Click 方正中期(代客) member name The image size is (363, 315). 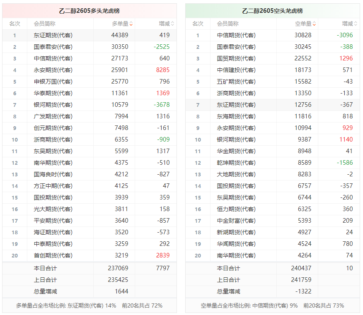pyautogui.click(x=53, y=186)
